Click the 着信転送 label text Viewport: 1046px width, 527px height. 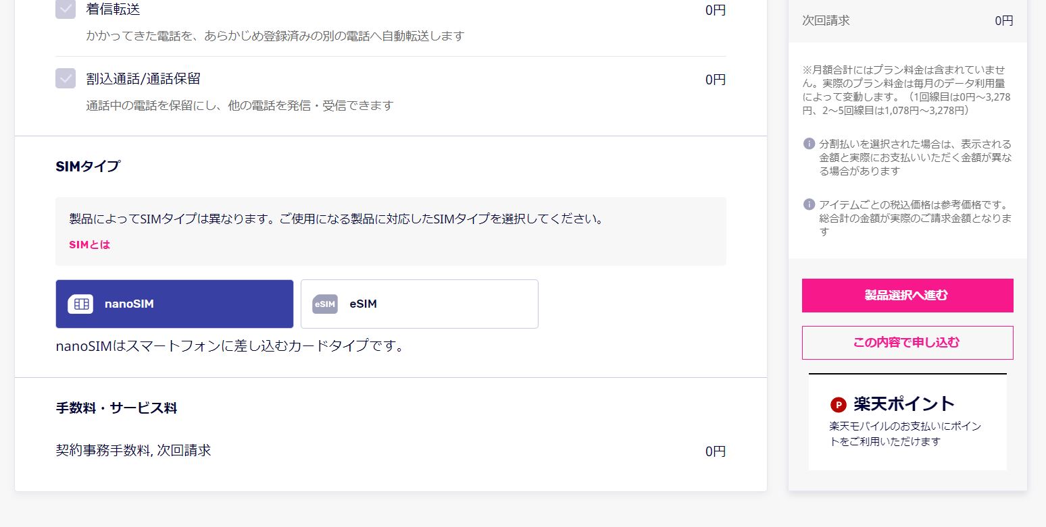click(x=114, y=9)
